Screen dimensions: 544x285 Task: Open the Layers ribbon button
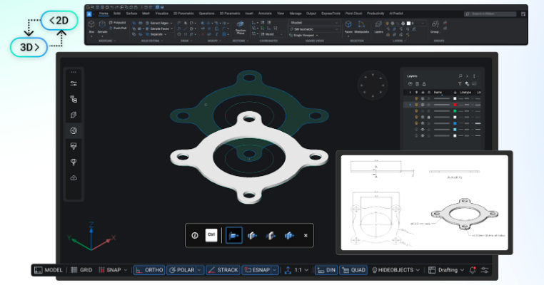378,26
